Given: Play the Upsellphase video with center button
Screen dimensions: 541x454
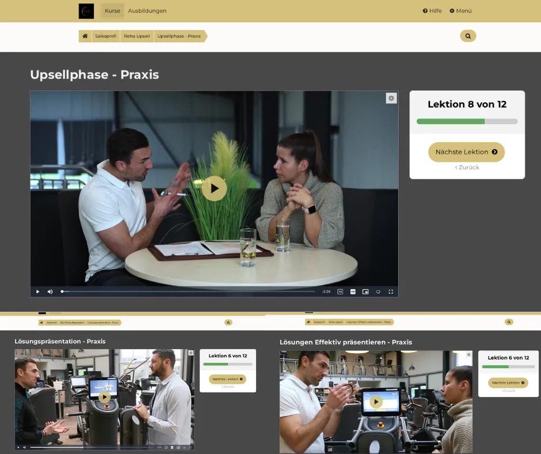Looking at the screenshot, I should tap(214, 188).
